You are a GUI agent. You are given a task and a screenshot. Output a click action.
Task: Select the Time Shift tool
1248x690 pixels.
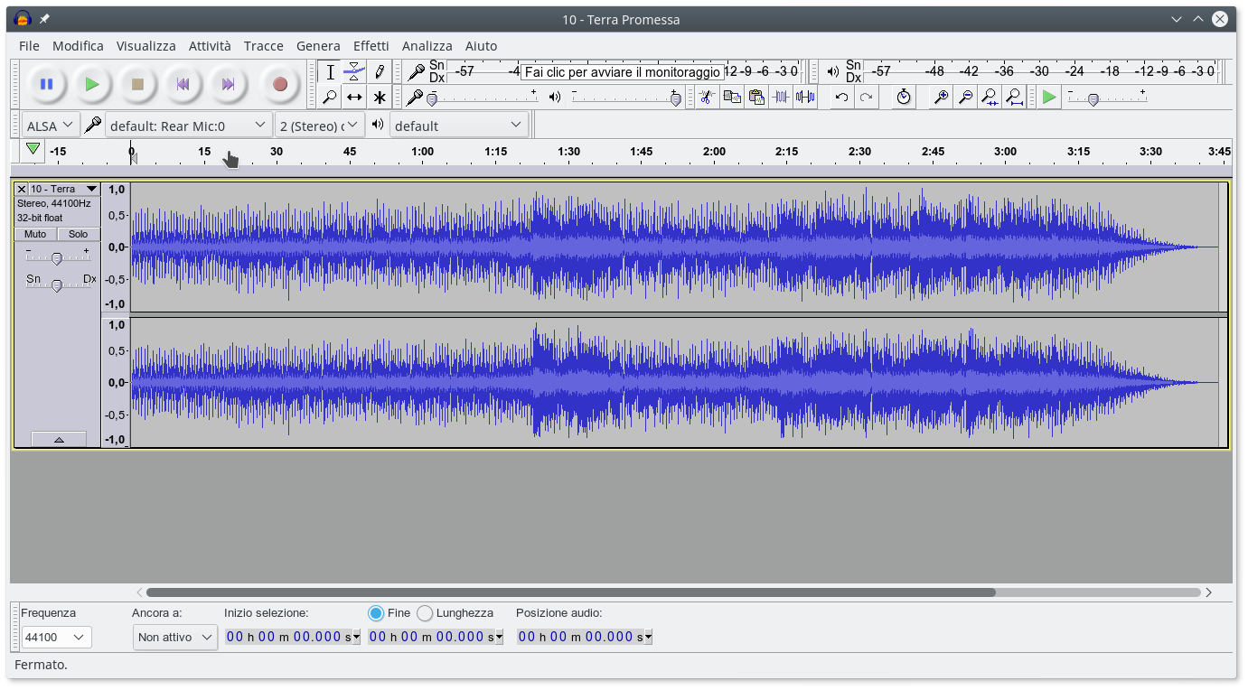click(355, 97)
